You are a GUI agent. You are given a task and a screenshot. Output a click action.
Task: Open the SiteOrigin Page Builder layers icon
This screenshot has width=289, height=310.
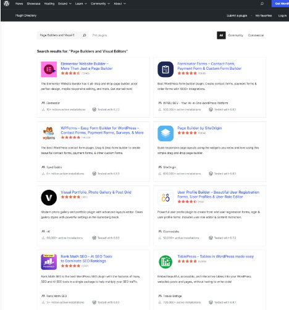(165, 133)
